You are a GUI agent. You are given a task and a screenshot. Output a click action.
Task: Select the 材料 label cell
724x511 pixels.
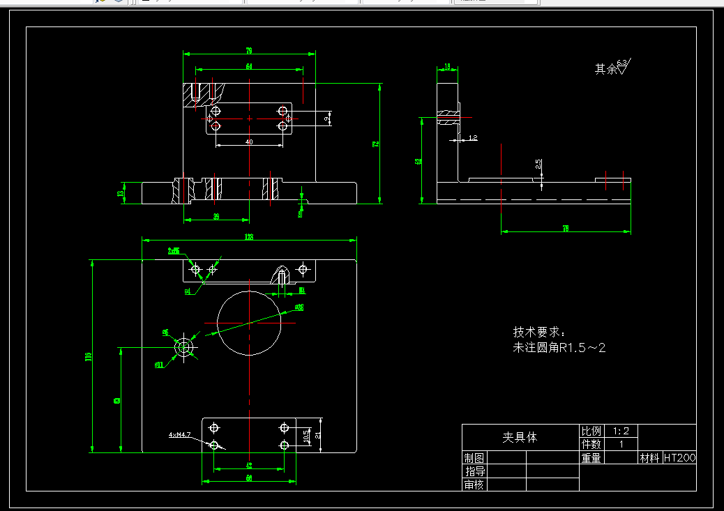pyautogui.click(x=649, y=458)
